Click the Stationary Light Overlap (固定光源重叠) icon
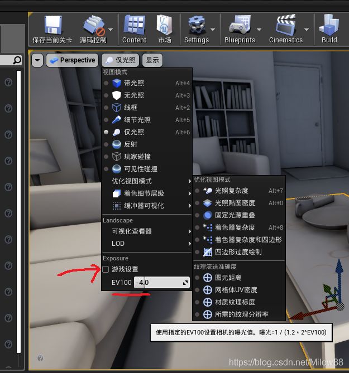Image resolution: width=349 pixels, height=373 pixels. pos(208,215)
